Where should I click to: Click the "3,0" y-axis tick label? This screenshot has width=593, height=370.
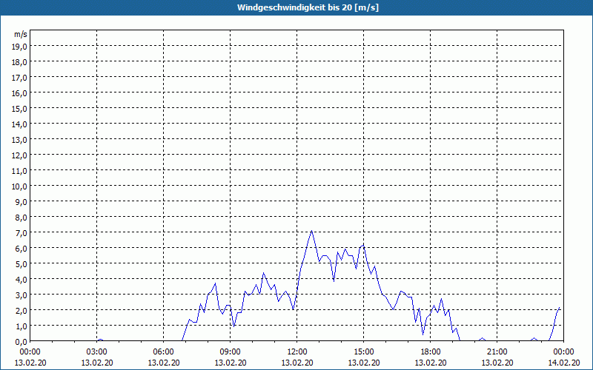21,295
